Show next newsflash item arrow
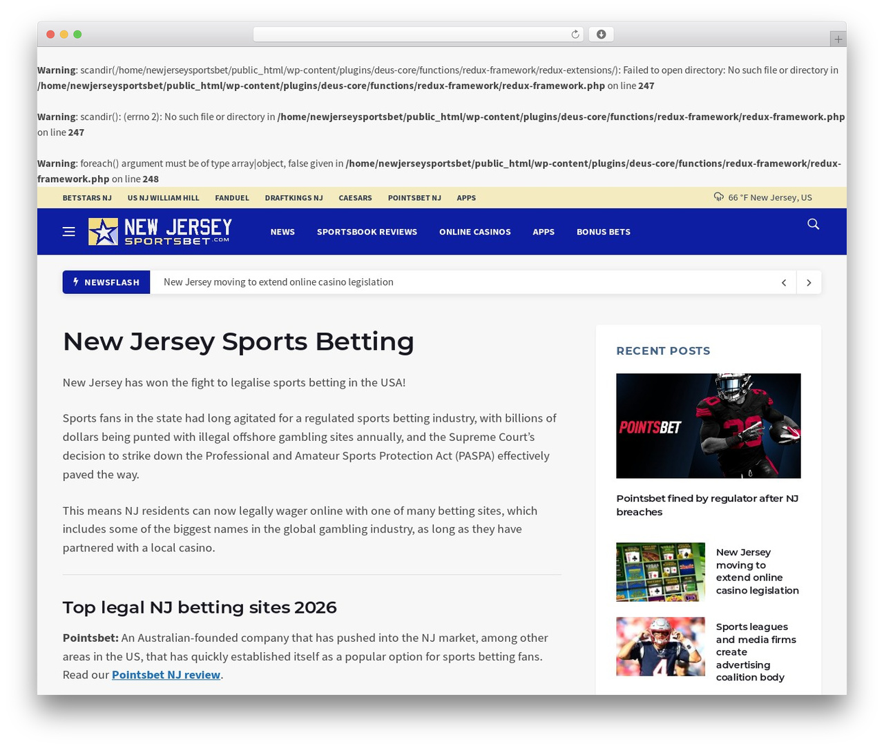Image resolution: width=884 pixels, height=748 pixels. [x=809, y=282]
